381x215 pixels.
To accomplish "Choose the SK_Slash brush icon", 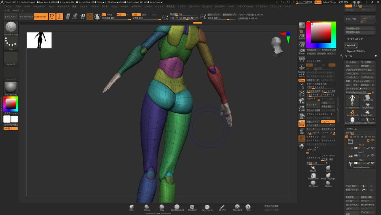I will tap(313, 184).
